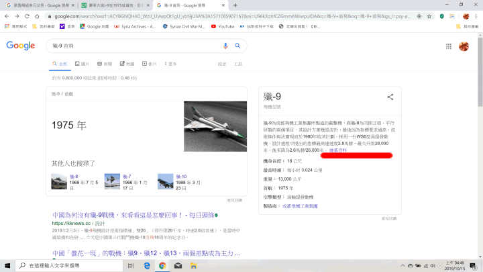This screenshot has height=272, width=483.
Task: Click the 意見回饋 link under the answer box
Action: pyautogui.click(x=235, y=200)
